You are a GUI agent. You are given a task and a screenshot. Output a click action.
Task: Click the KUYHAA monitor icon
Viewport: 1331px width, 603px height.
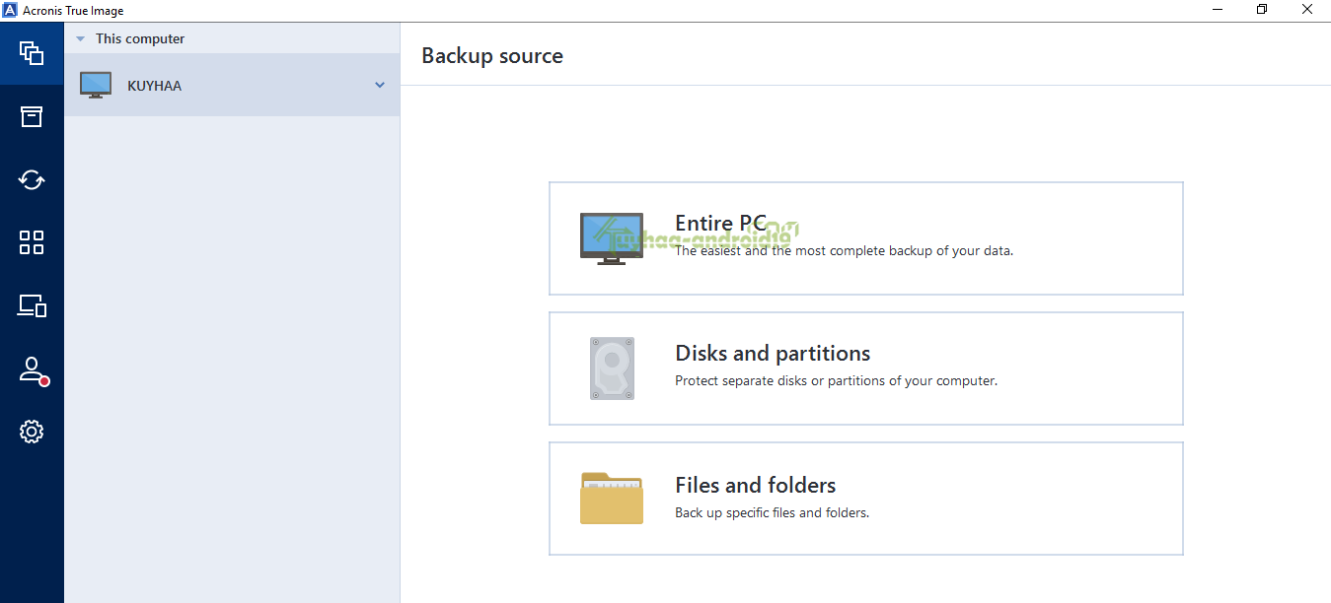click(96, 86)
